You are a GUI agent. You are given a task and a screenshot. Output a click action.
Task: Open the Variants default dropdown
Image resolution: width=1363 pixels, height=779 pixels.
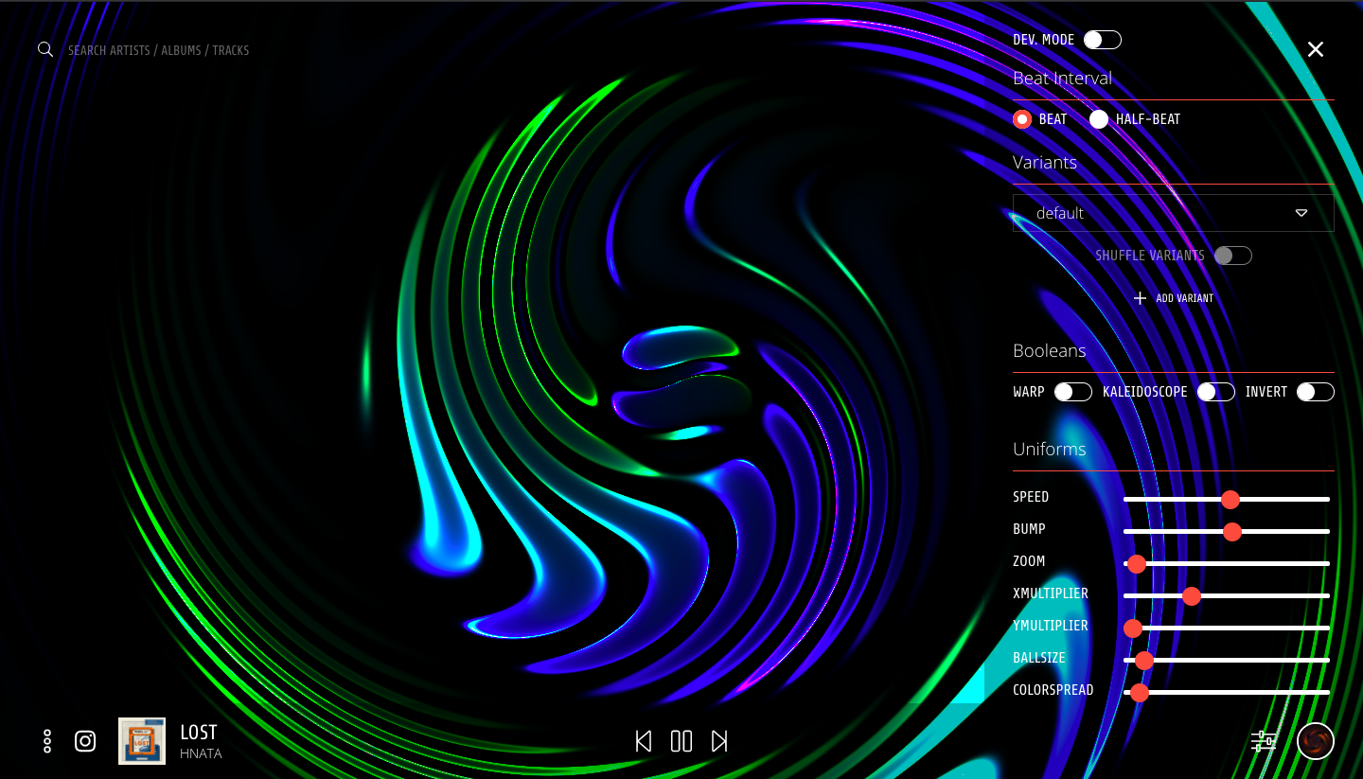pos(1174,213)
